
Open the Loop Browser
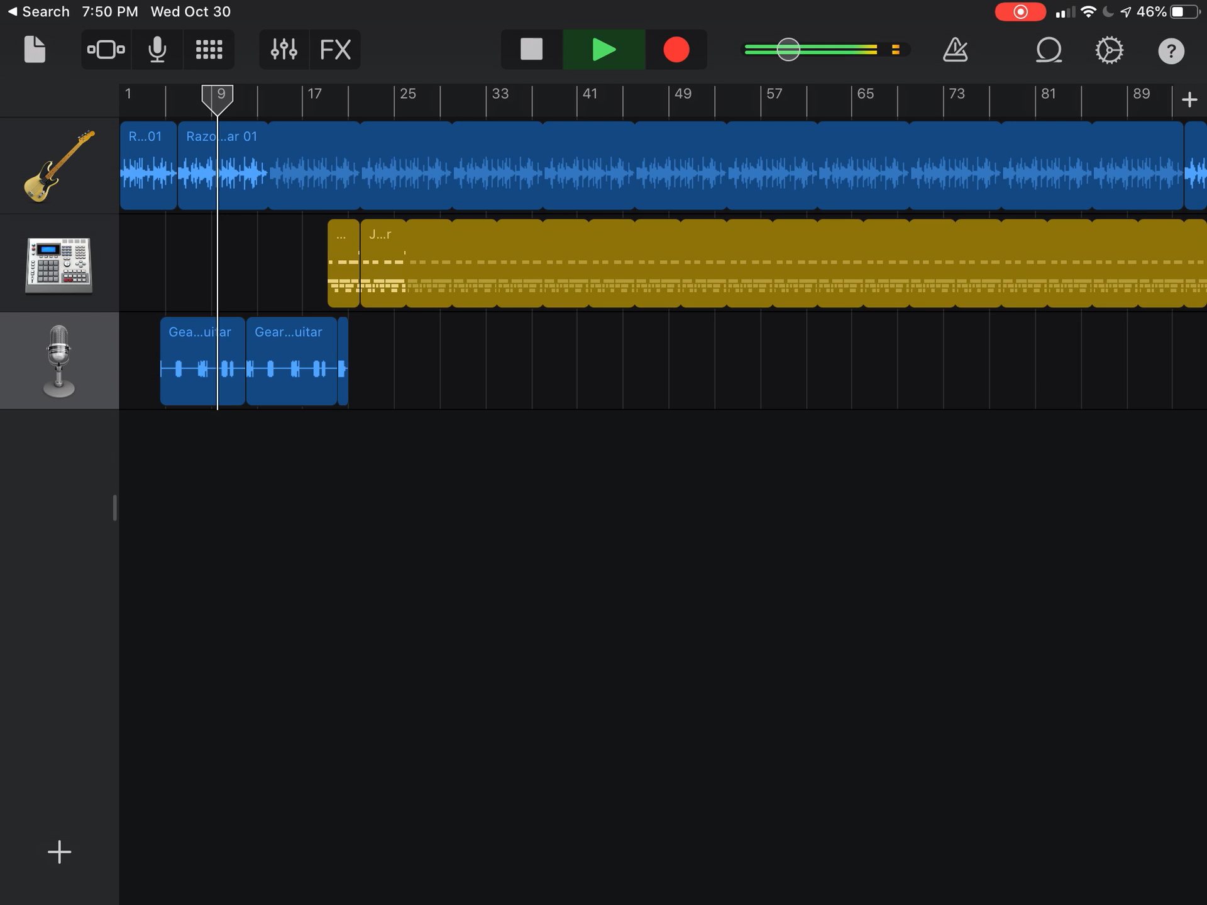click(1049, 50)
